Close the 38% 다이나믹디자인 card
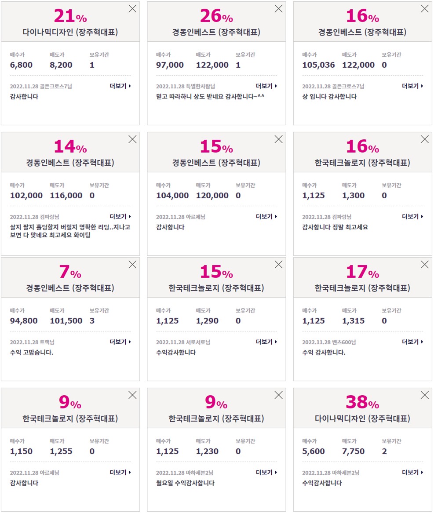The height and width of the screenshot is (513, 434). [424, 395]
